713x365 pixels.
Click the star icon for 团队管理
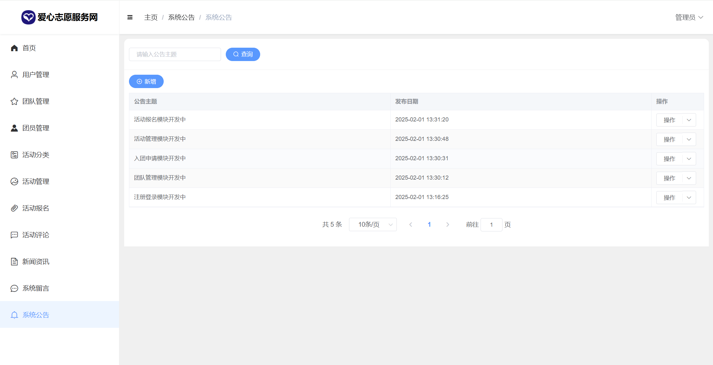click(x=14, y=101)
